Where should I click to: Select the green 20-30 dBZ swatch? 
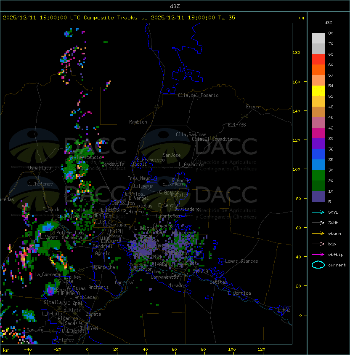coord(318,175)
